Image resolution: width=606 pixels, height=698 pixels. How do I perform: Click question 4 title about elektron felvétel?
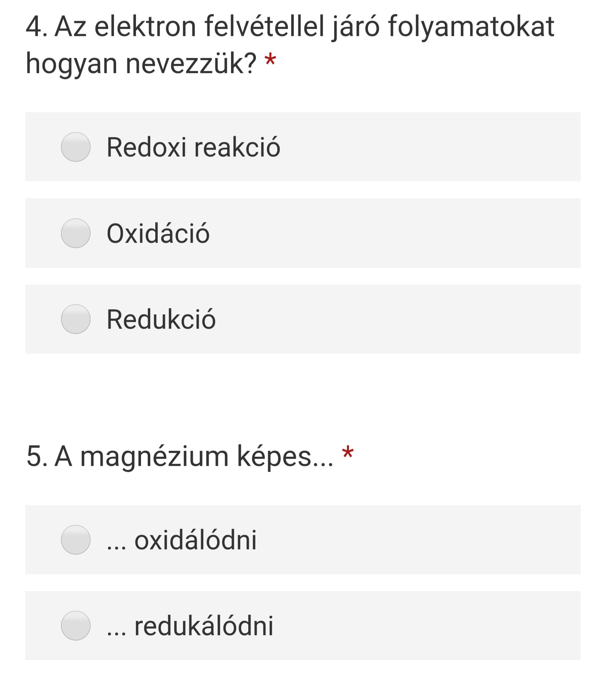(290, 45)
